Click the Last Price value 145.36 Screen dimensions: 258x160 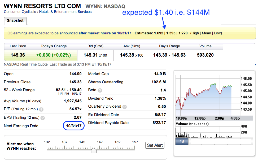(x=18, y=55)
